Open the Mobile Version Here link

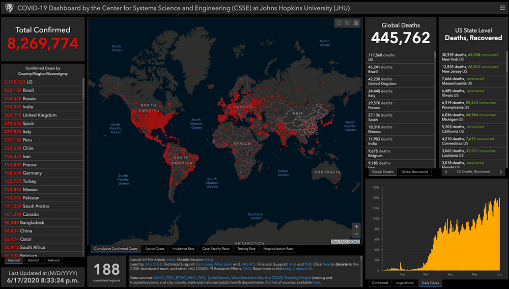pyautogui.click(x=209, y=259)
